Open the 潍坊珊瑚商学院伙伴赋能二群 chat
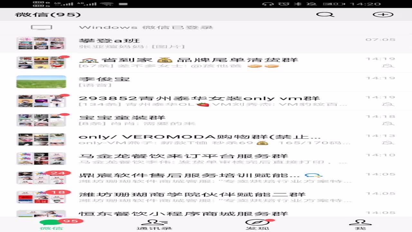Image resolution: width=412 pixels, height=232 pixels. tap(206, 198)
